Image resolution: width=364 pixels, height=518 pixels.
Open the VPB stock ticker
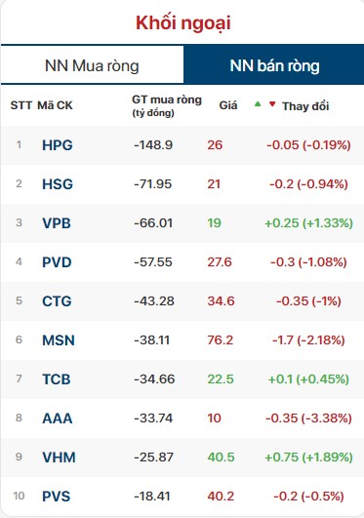(x=57, y=223)
